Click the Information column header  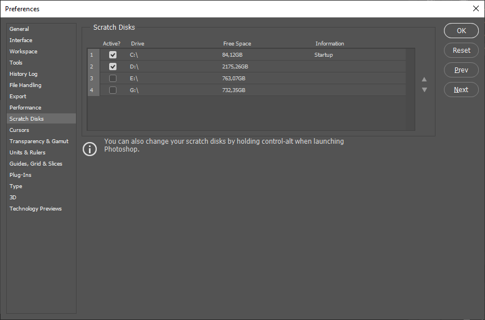330,44
